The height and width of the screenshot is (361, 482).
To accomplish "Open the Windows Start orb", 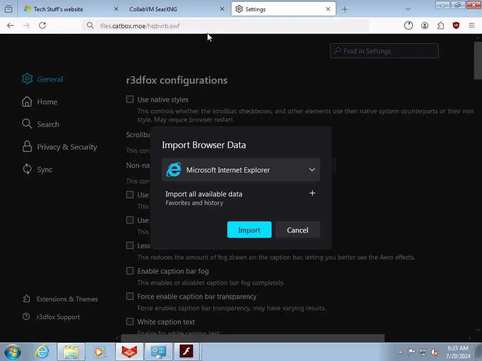I will tap(13, 352).
